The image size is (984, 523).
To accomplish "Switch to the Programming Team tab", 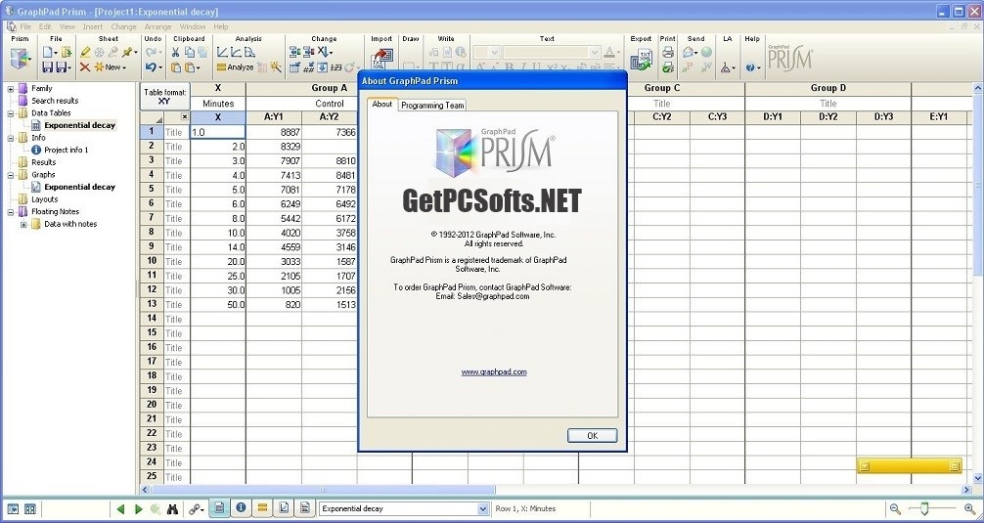I will pos(432,106).
